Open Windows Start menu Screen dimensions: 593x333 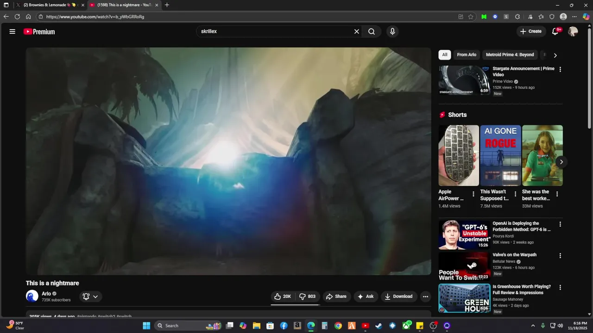[x=146, y=326]
